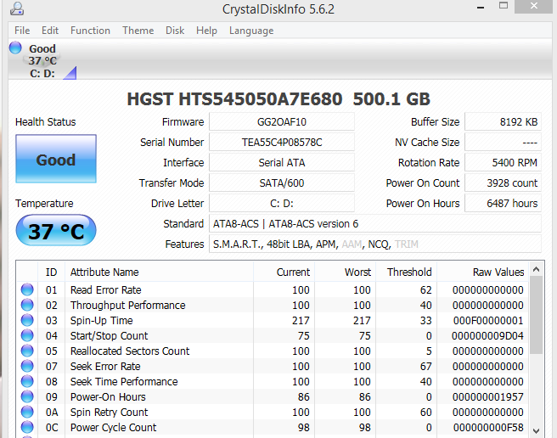Click status orb for Power-On Hours
This screenshot has height=438, width=557.
(27, 396)
